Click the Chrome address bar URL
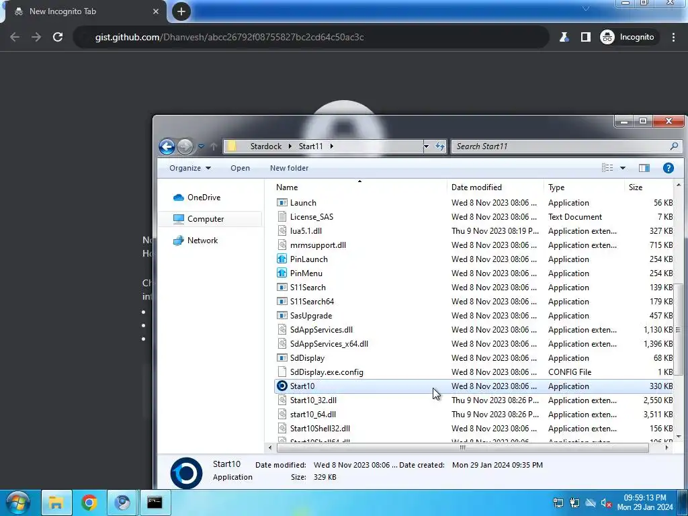This screenshot has width=688, height=516. [230, 37]
